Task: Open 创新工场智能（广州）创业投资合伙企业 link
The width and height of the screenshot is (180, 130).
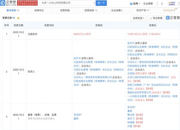Action: (152, 87)
